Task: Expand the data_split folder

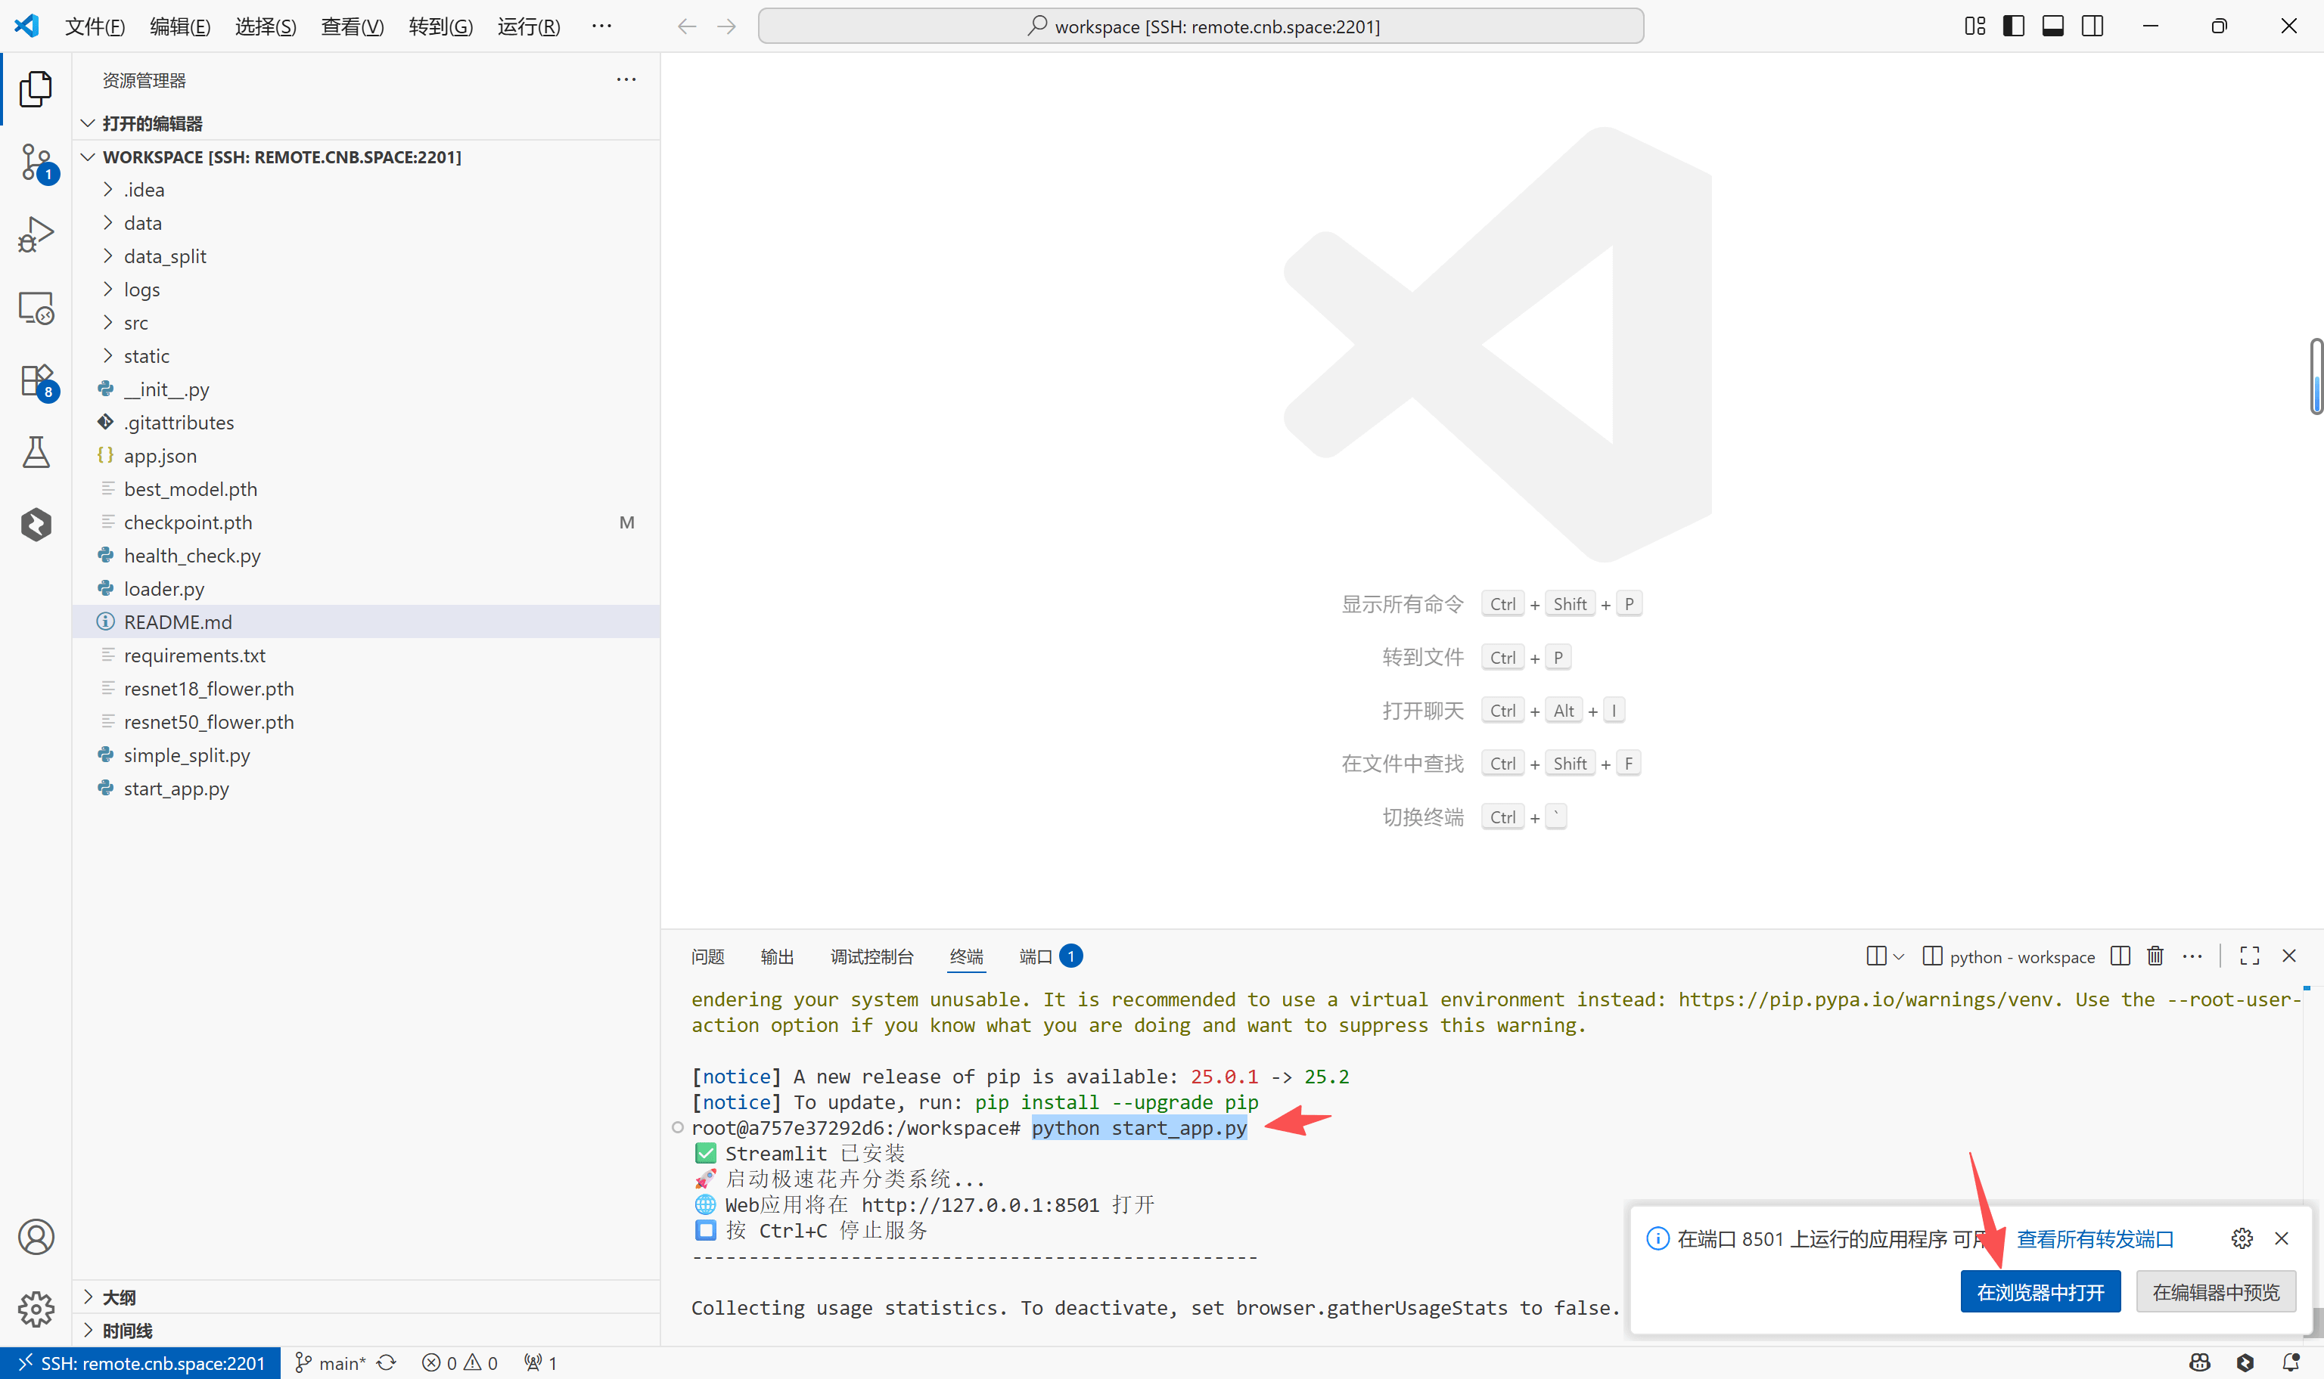Action: (164, 256)
